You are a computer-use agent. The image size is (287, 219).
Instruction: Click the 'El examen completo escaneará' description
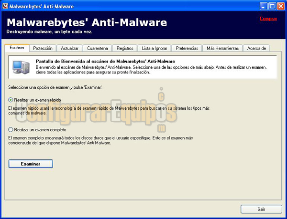click(100, 140)
